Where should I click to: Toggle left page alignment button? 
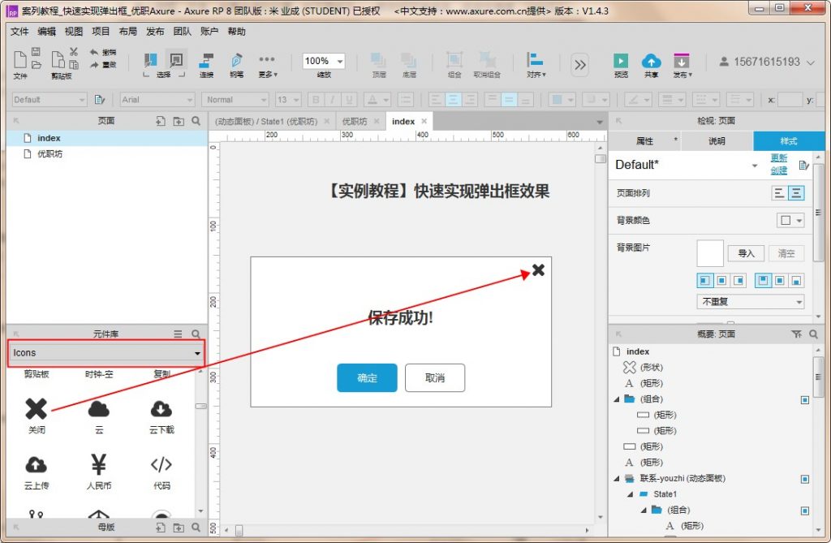[x=779, y=193]
